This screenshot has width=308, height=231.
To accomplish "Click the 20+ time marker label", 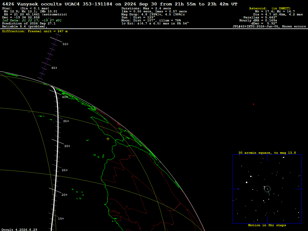I will click(x=64, y=195).
